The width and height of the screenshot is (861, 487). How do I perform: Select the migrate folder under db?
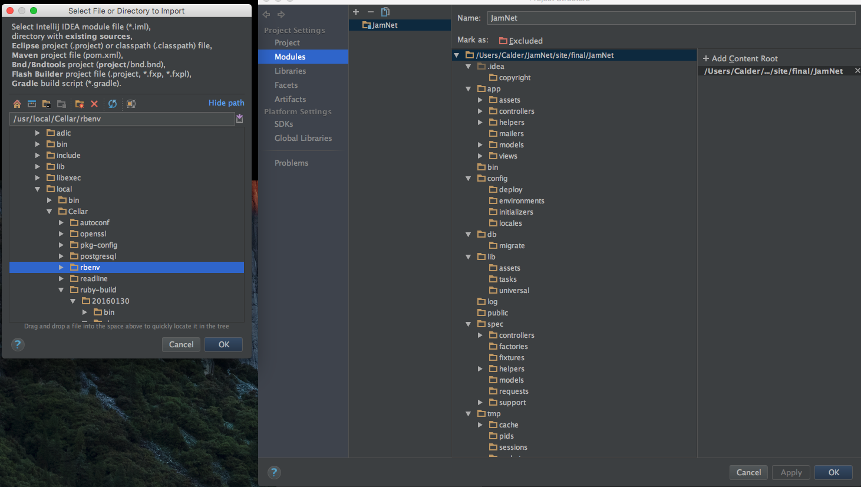pos(512,246)
